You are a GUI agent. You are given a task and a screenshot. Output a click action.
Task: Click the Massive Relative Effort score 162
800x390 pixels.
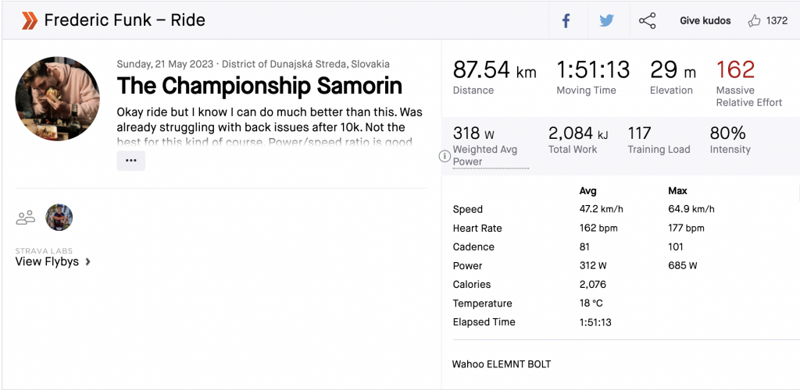point(735,70)
